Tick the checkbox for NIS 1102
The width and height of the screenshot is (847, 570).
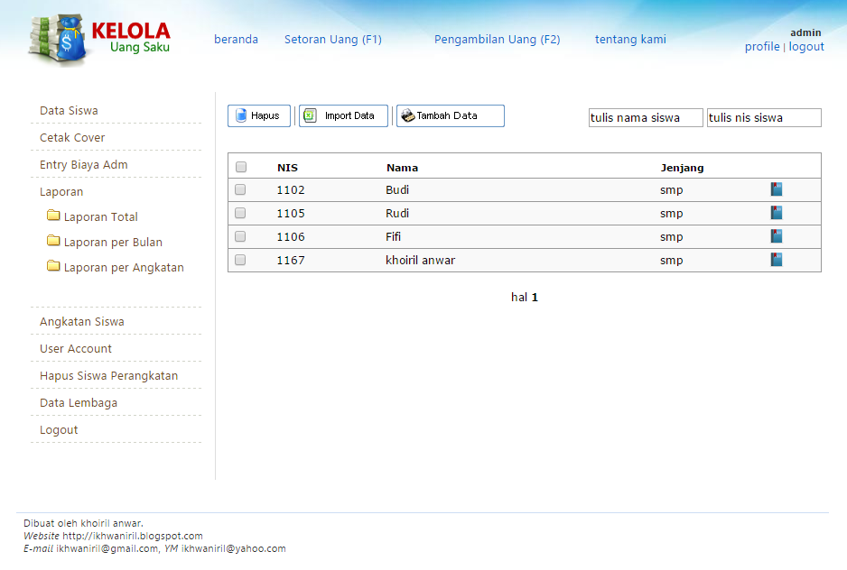point(240,189)
